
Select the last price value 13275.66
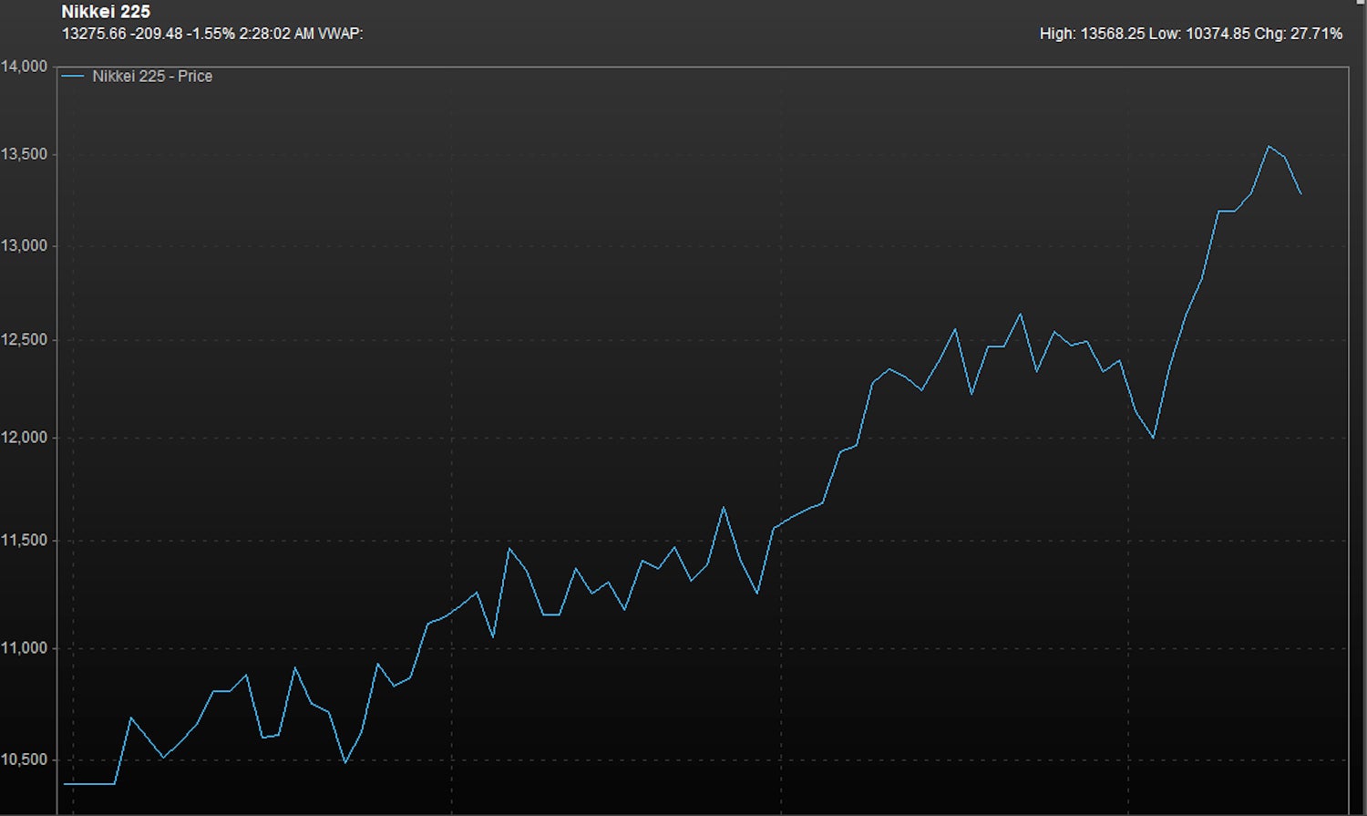click(93, 34)
